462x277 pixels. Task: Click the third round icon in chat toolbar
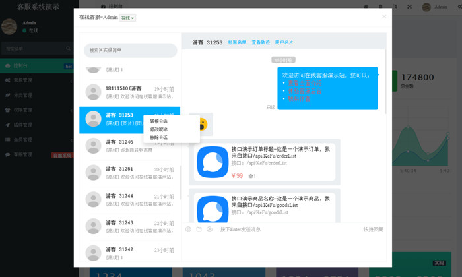click(209, 230)
